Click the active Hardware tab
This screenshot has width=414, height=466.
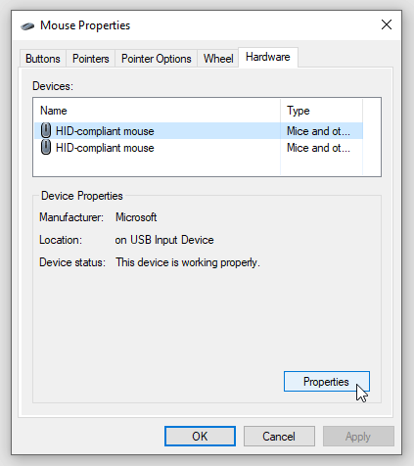(268, 57)
